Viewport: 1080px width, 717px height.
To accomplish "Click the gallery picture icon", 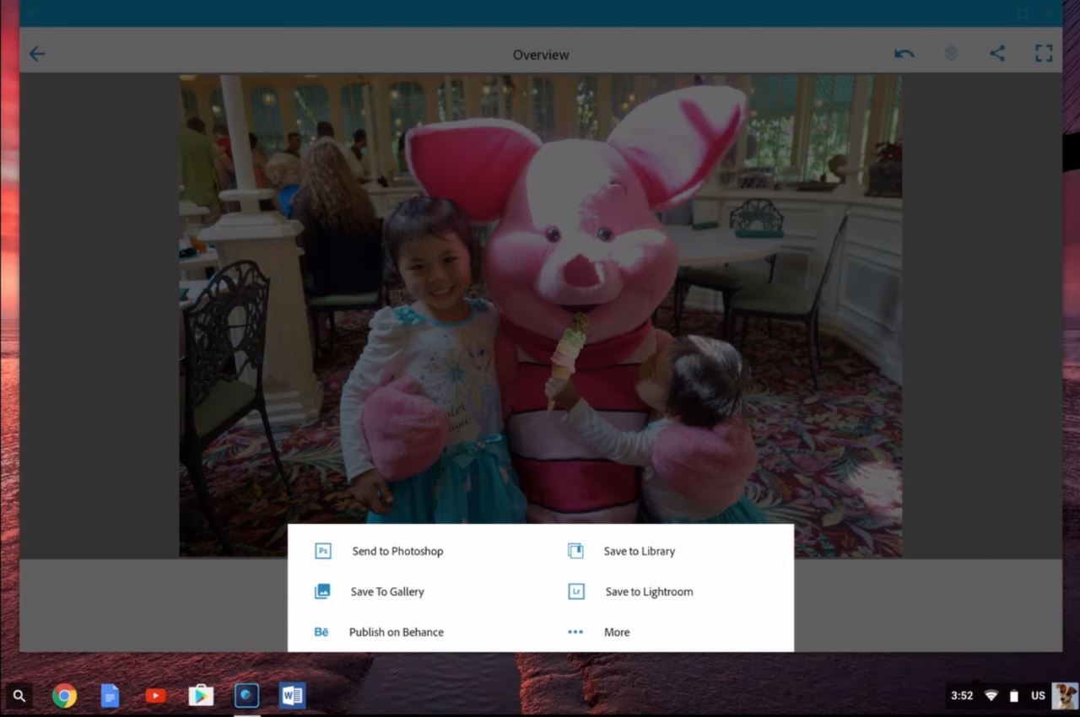I will [x=322, y=591].
